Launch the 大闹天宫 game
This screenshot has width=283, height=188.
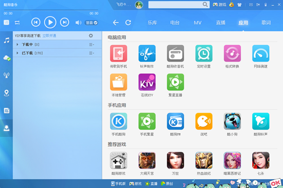[147, 160]
